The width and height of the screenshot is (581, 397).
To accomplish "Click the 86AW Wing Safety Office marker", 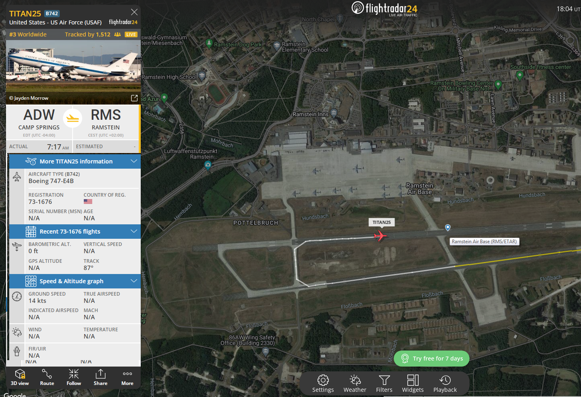I will coord(265,352).
